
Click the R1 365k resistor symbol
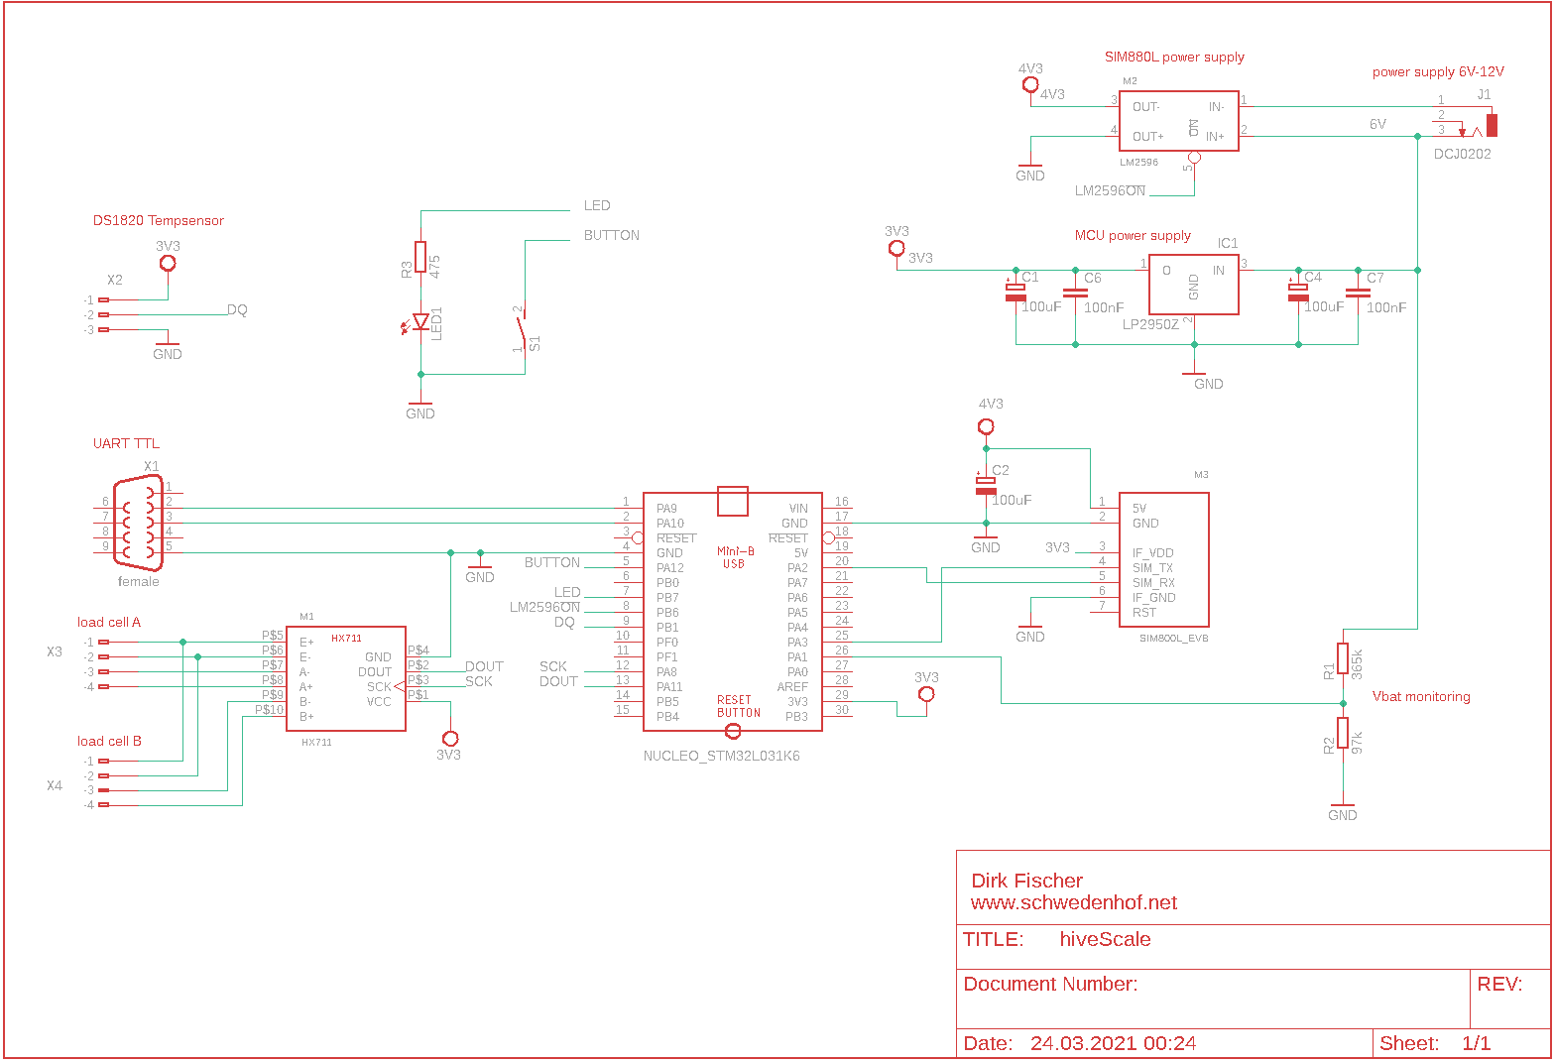tap(1343, 657)
